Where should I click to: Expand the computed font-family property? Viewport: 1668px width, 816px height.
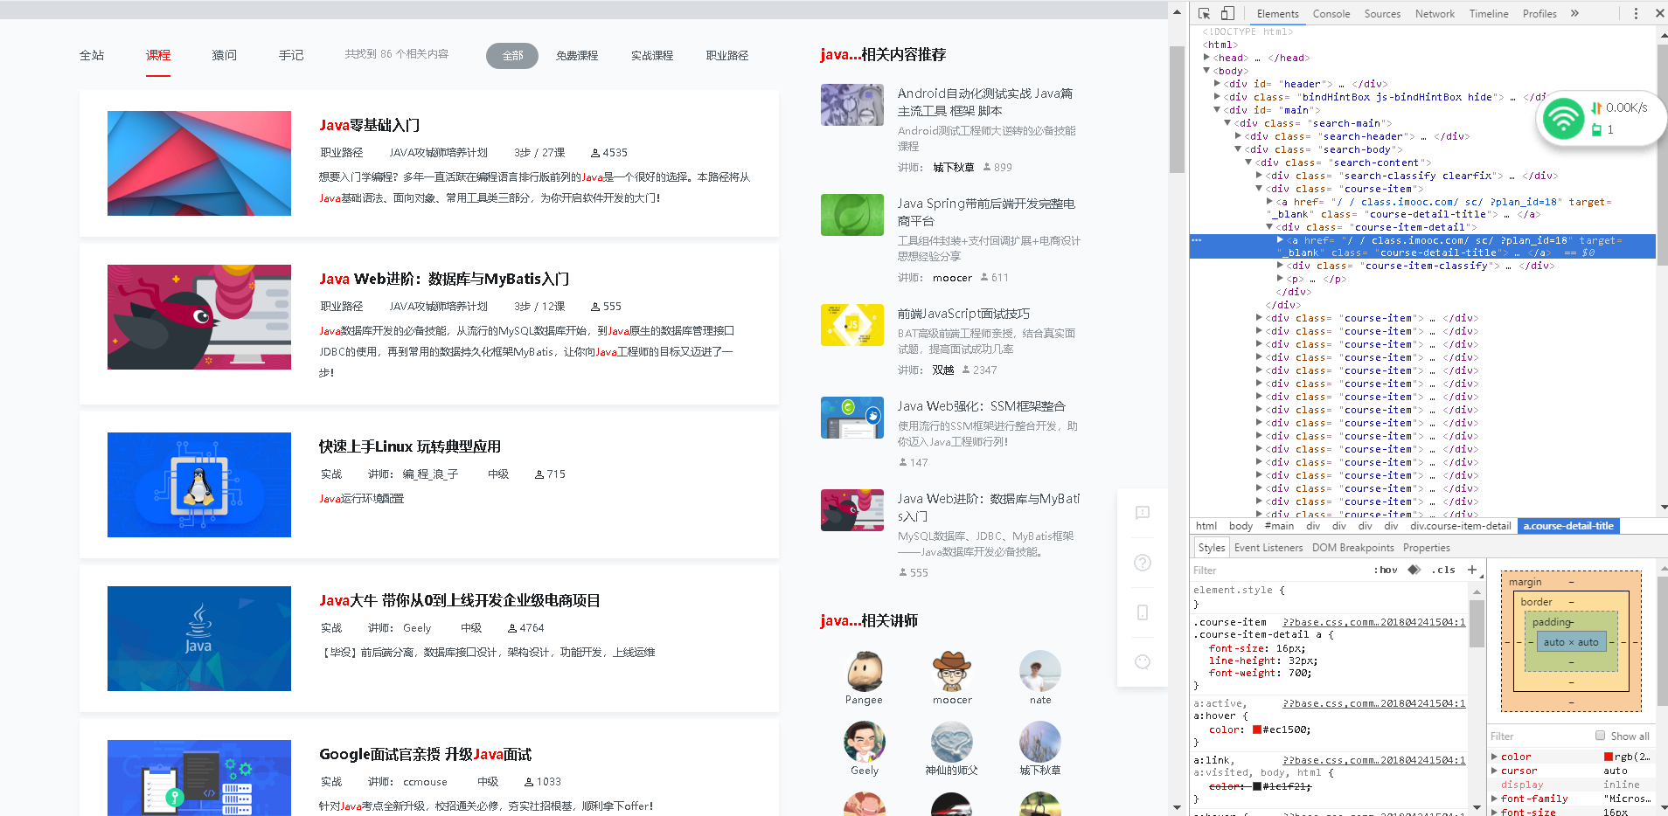[x=1495, y=799]
